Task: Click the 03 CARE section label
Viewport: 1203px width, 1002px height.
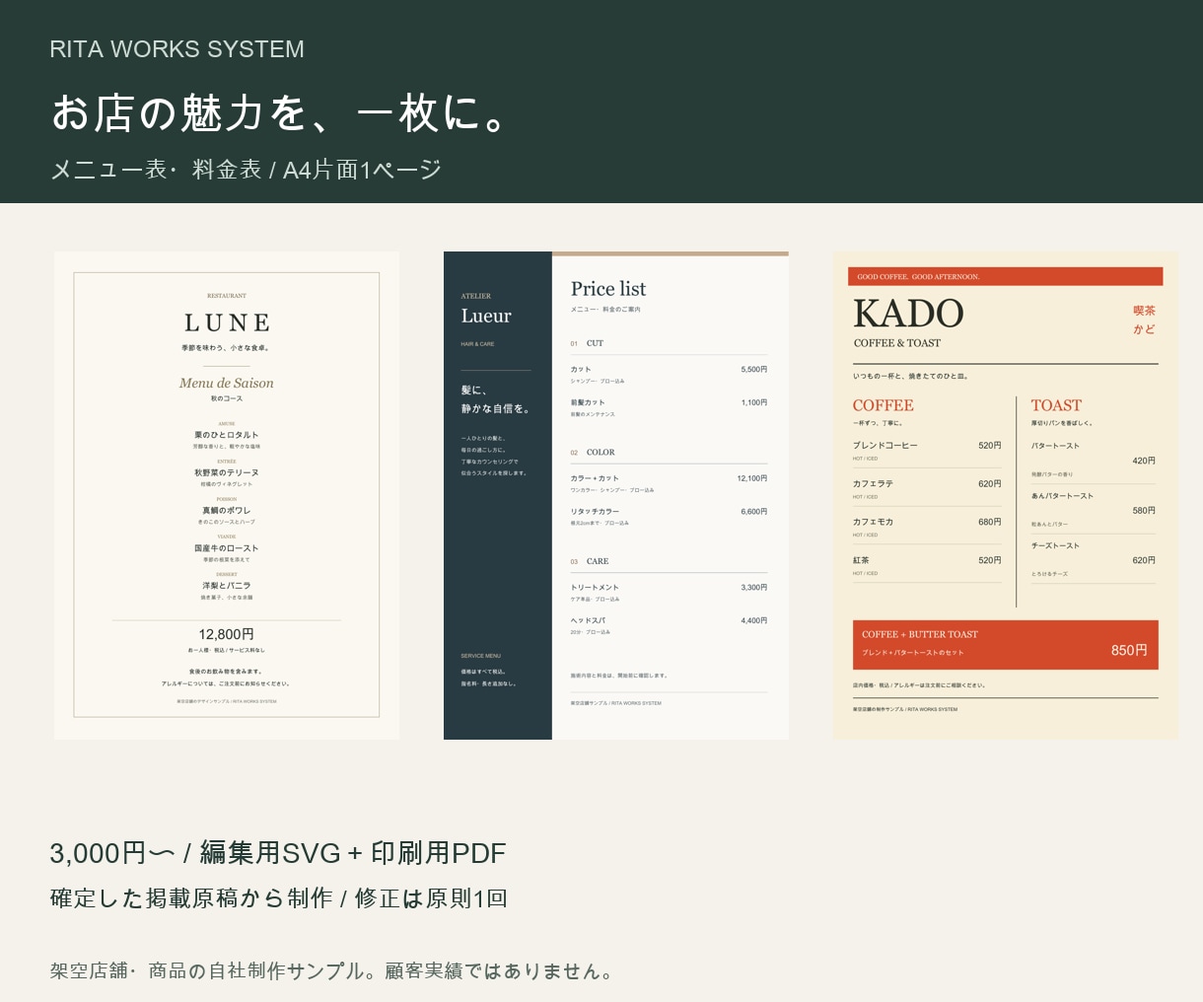Action: pos(590,561)
